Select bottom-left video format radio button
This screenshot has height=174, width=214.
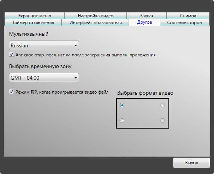pos(122,121)
